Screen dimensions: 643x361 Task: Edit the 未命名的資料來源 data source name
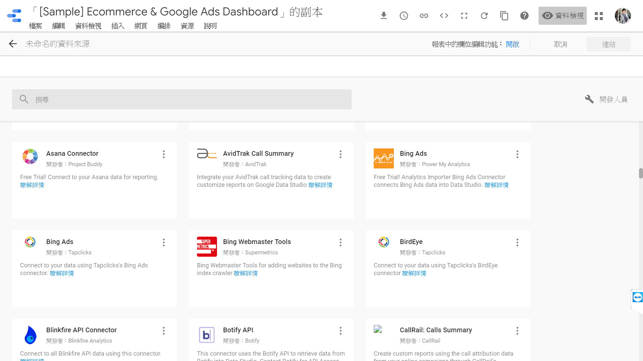pos(58,44)
